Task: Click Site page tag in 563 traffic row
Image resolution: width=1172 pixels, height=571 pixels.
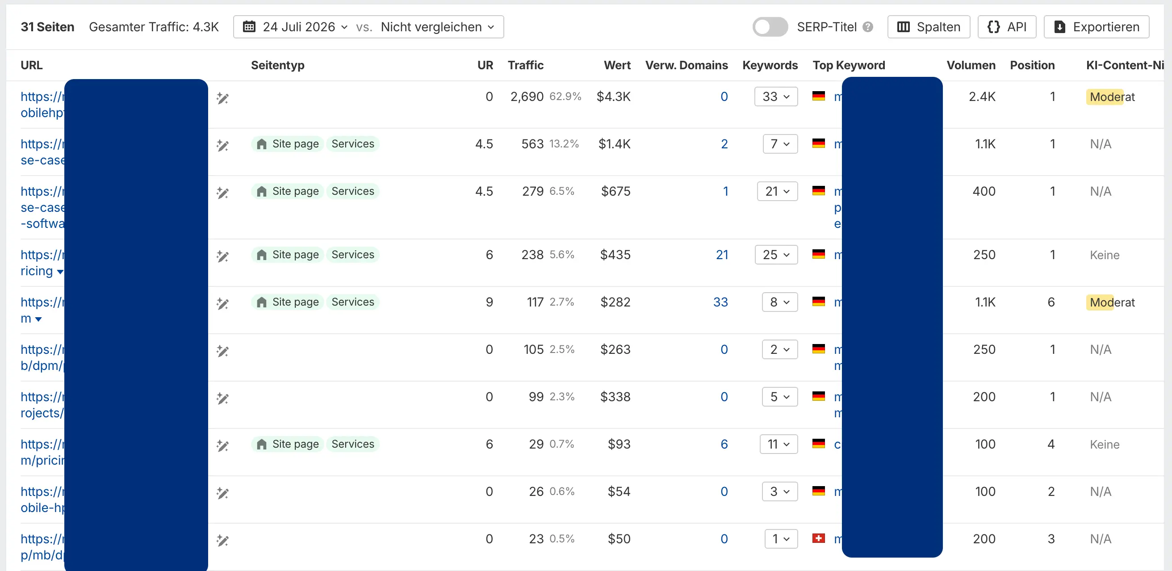Action: (288, 144)
